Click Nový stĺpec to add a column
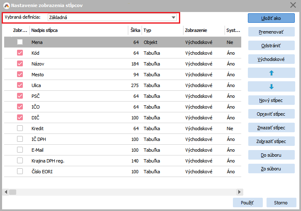The width and height of the screenshot is (301, 211). (x=271, y=100)
